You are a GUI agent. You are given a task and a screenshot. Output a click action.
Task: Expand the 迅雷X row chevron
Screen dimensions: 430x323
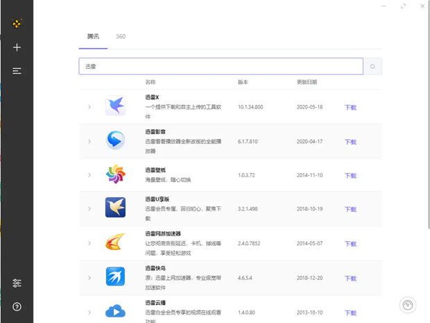click(89, 107)
